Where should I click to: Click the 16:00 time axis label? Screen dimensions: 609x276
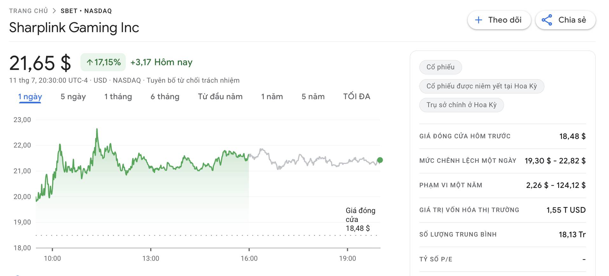point(249,259)
